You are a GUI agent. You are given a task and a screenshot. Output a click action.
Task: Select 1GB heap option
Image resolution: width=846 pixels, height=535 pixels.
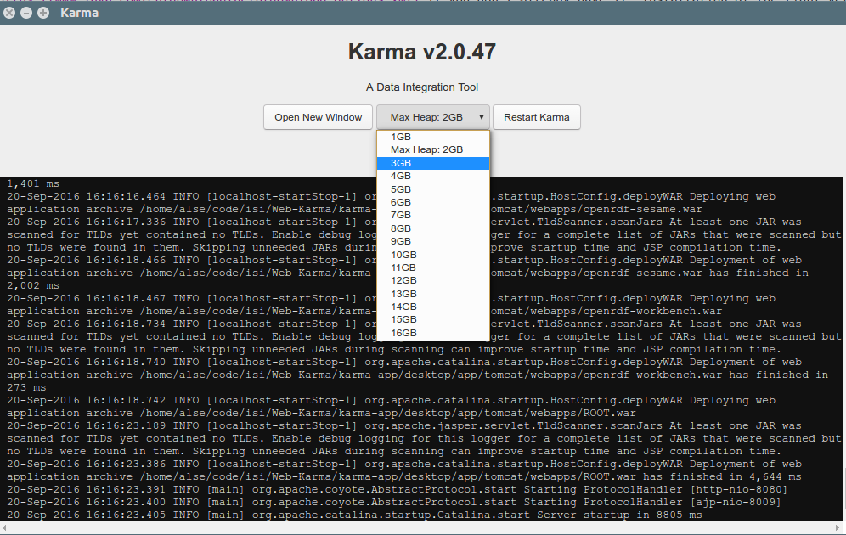432,137
